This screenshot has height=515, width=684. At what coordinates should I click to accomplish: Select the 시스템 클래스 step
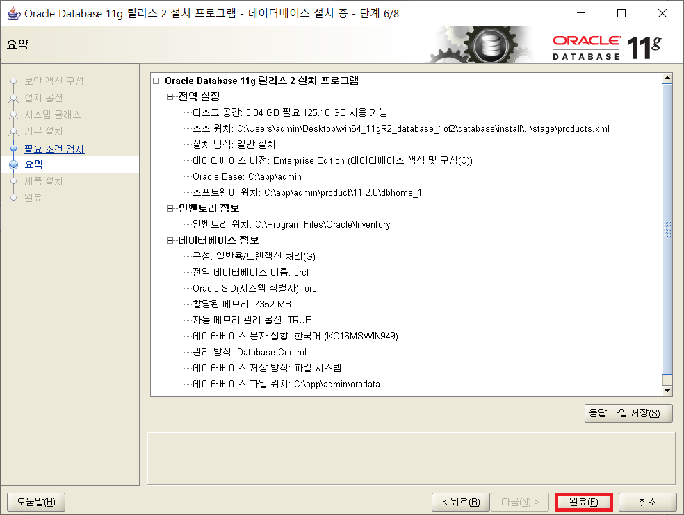click(x=52, y=115)
